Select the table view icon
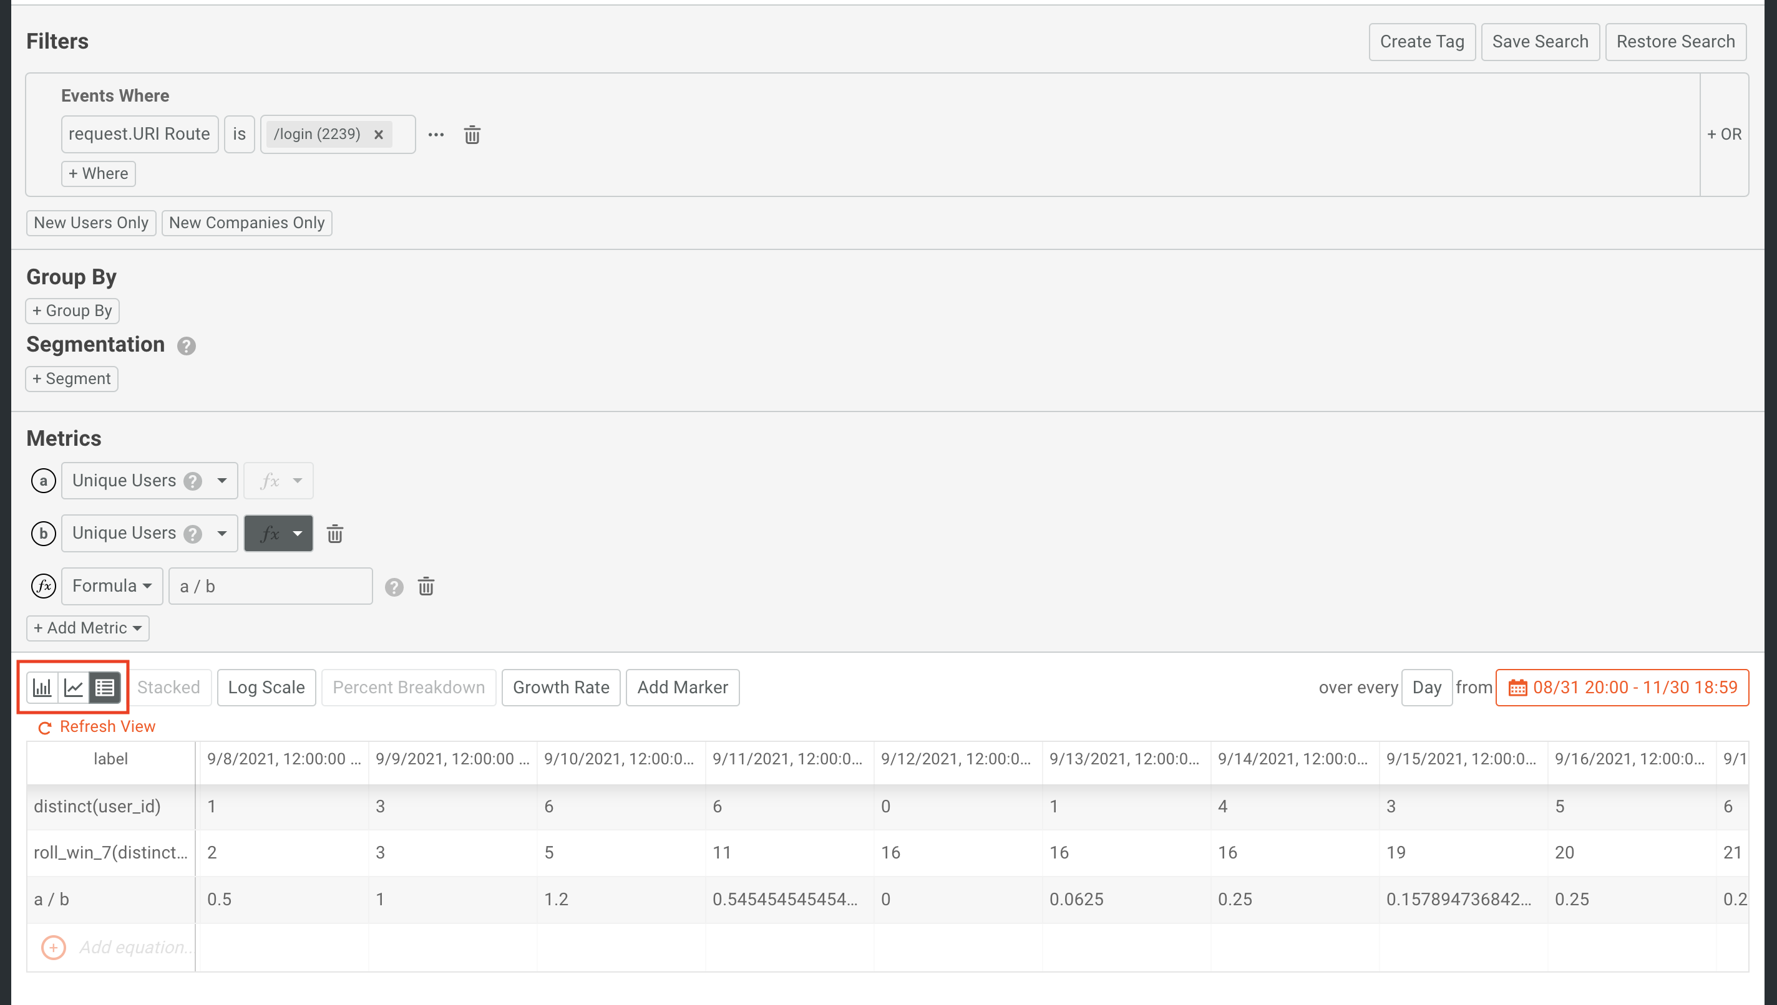The height and width of the screenshot is (1005, 1777). (x=104, y=687)
